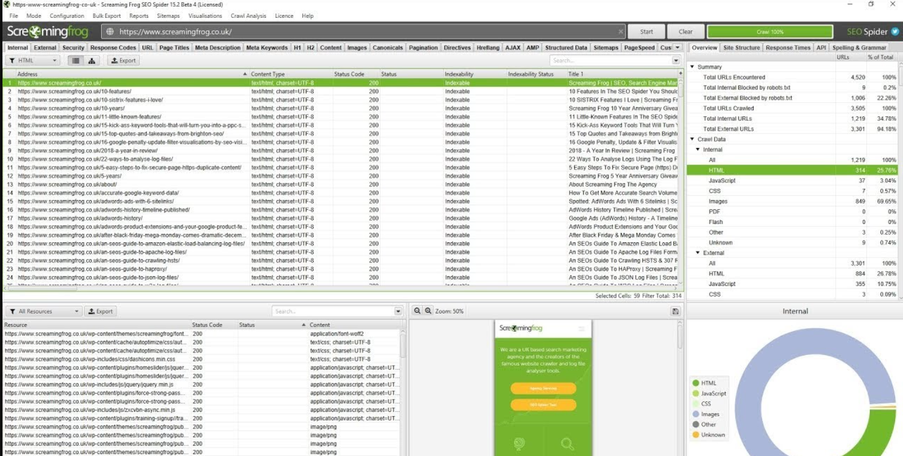Click the Clear button
903x456 pixels.
point(686,32)
